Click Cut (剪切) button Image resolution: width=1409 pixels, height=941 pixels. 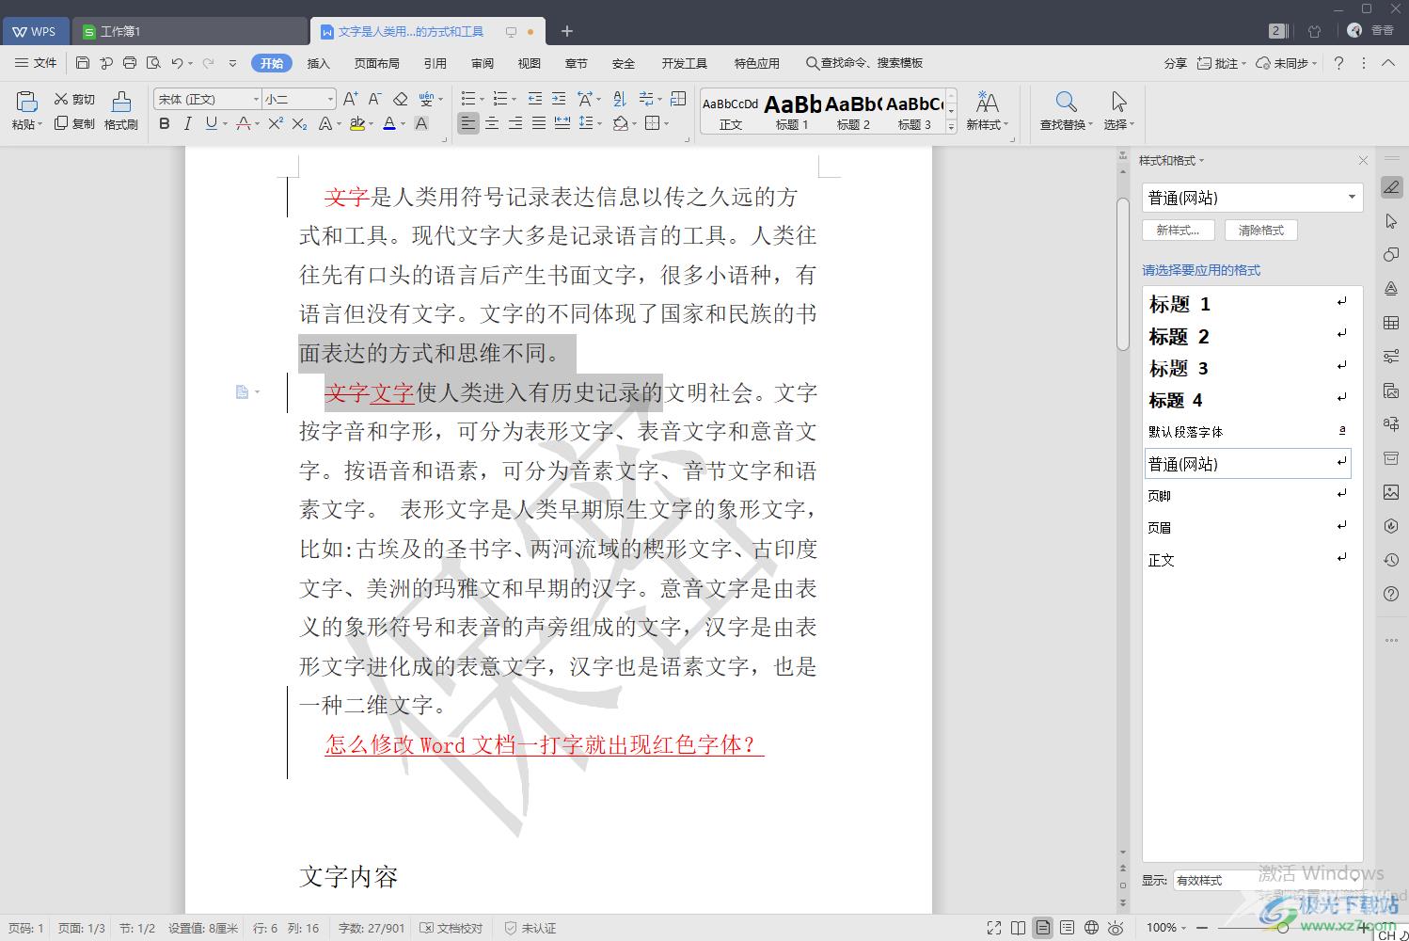pos(74,99)
